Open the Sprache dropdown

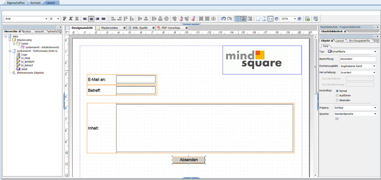click(x=355, y=114)
